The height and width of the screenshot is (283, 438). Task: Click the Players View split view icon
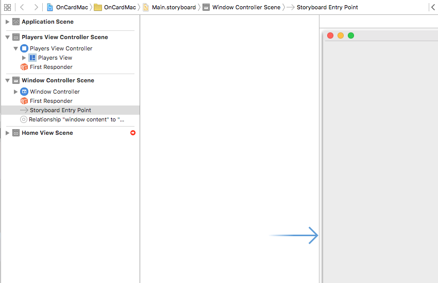coord(32,58)
